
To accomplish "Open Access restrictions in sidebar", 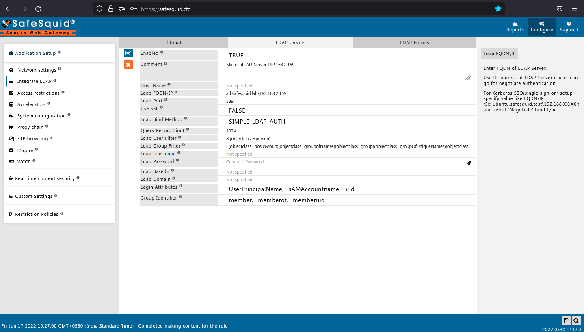I will coord(38,93).
